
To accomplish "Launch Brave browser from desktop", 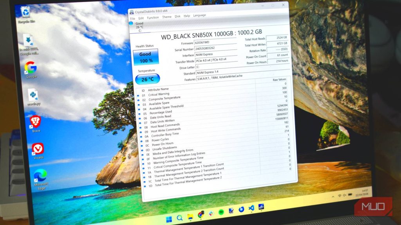I will click(36, 124).
